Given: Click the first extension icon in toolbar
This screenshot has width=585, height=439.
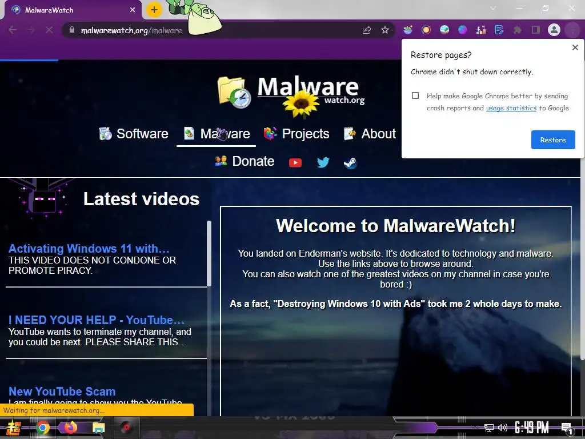Looking at the screenshot, I should pos(408,30).
